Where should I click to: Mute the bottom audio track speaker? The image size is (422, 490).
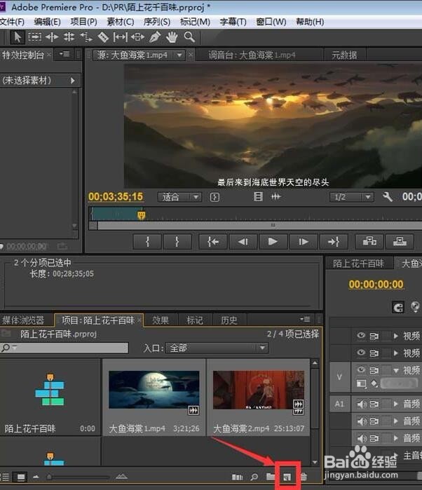point(361,438)
